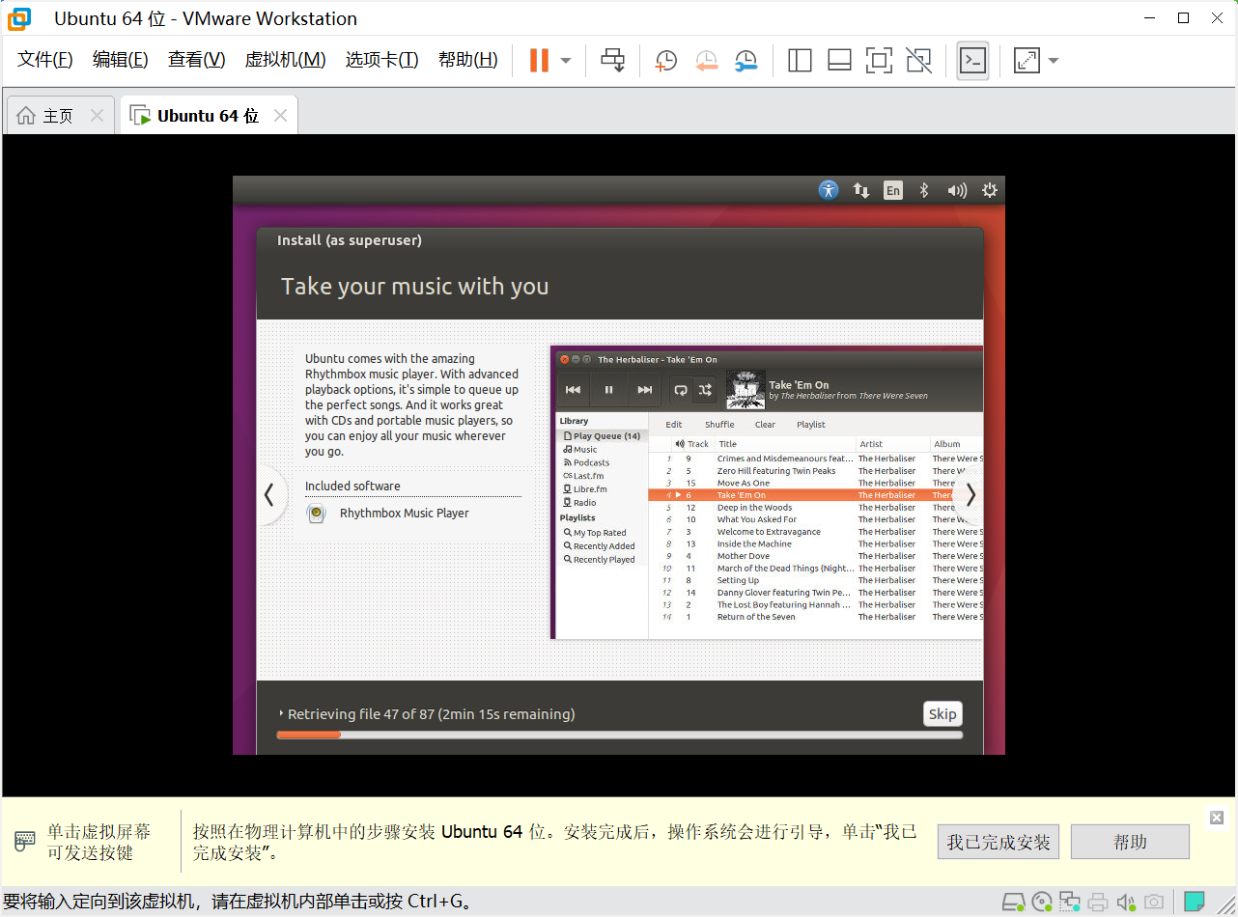Skip the file retrieval step
The height and width of the screenshot is (917, 1238).
click(943, 714)
